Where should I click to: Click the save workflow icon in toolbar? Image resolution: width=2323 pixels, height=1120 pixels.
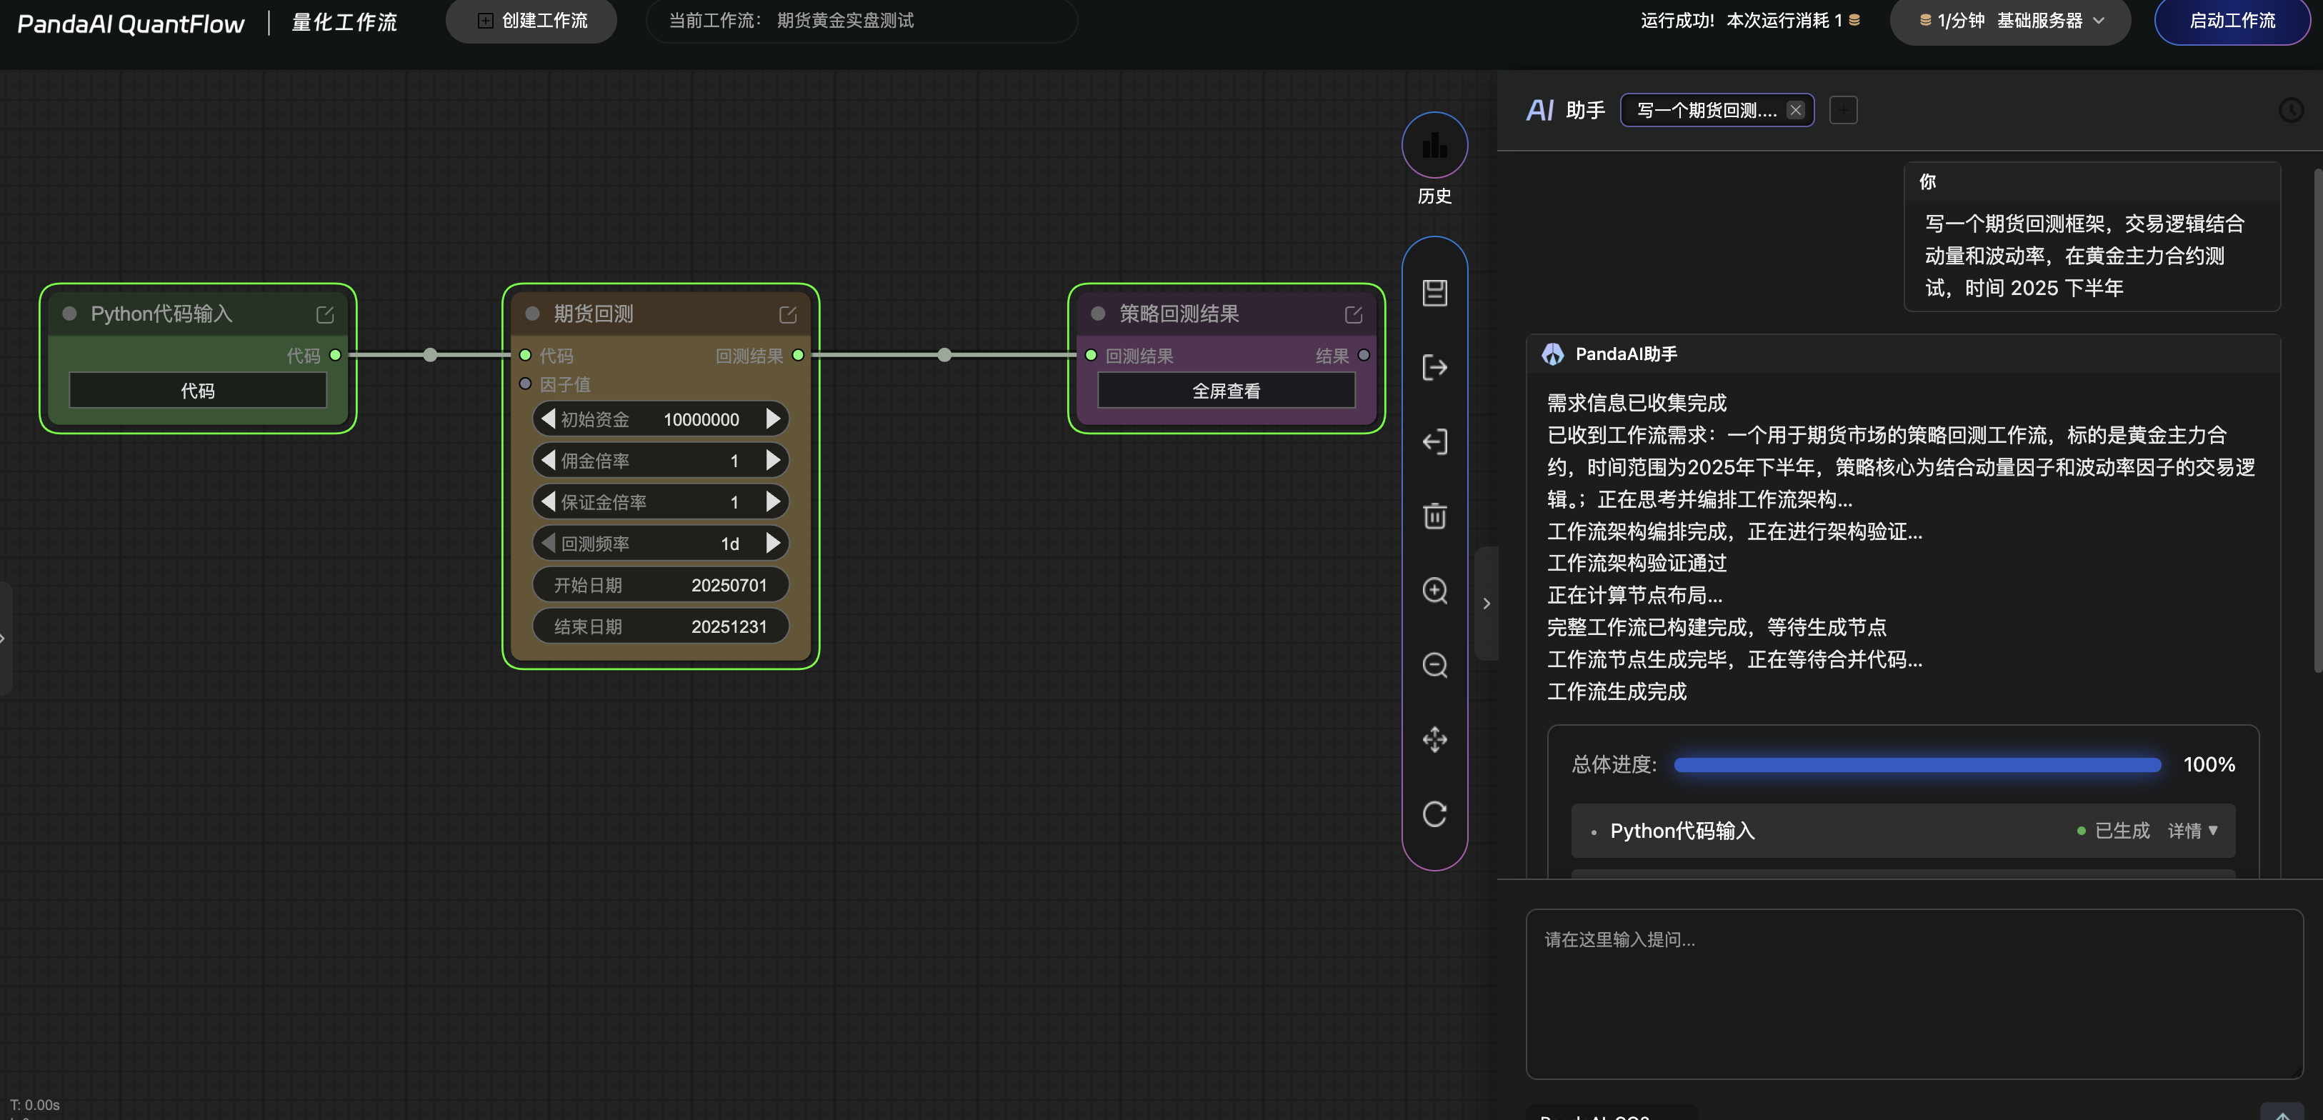[1434, 292]
